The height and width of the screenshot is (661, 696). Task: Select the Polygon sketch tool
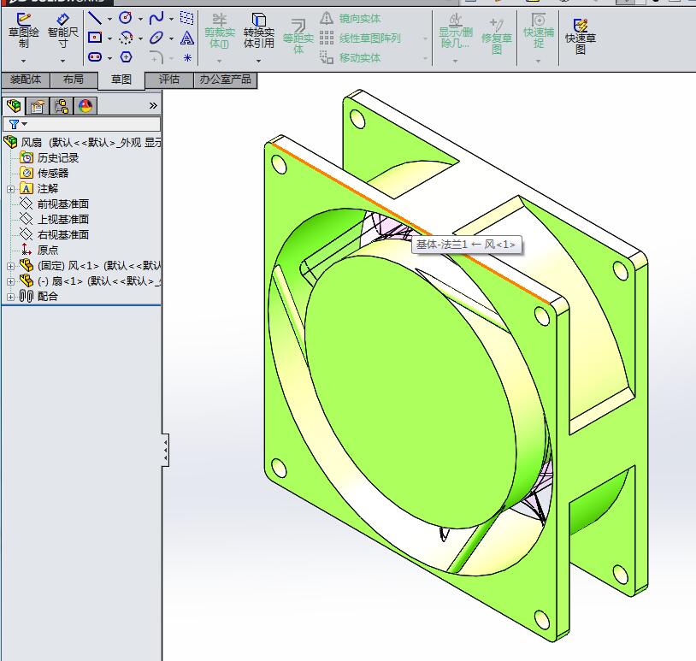coord(126,56)
